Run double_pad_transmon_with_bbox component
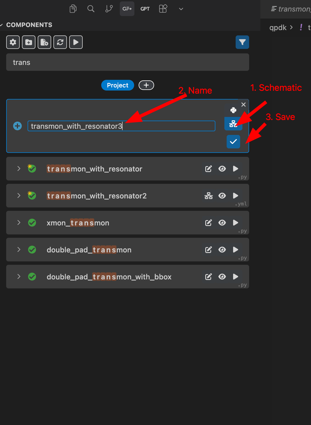Screen dimensions: 311x425 tap(236, 277)
